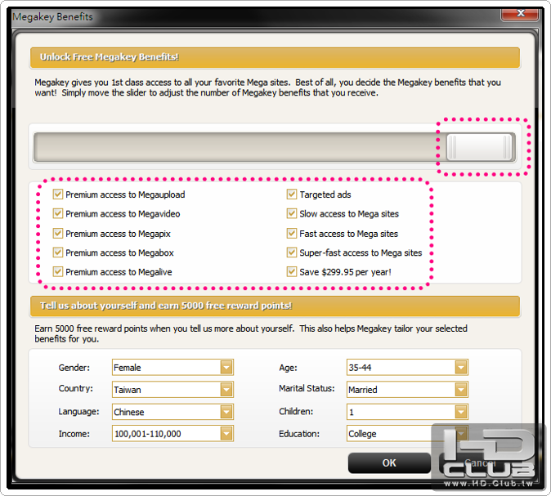This screenshot has width=551, height=496.
Task: Click the slider track left of handle
Action: pos(240,147)
